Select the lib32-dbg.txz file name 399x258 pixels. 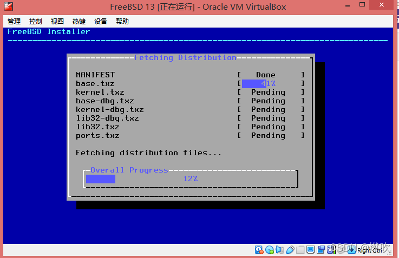107,118
